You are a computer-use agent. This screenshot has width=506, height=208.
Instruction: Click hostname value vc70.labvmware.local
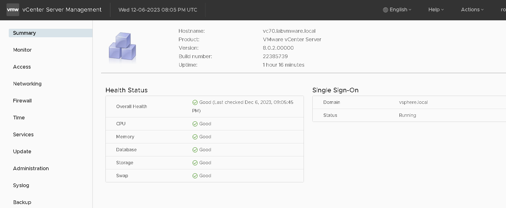tap(289, 31)
